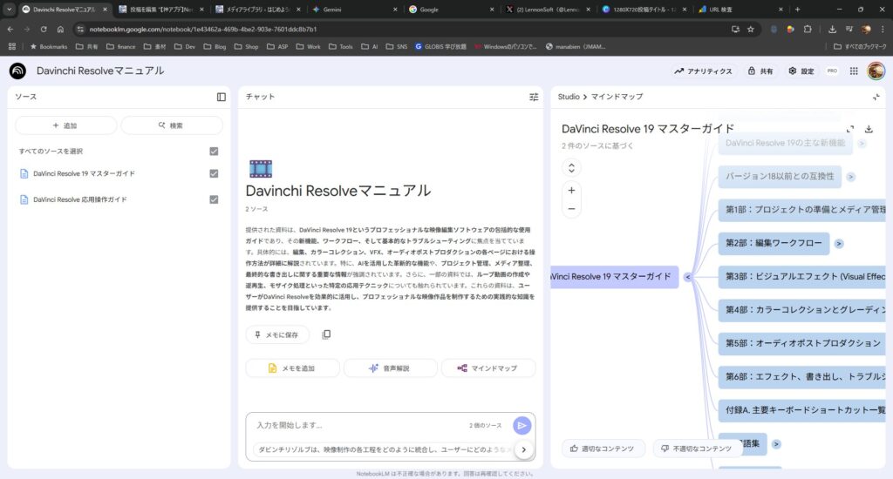Open the アナリティクス analytics view

(x=703, y=71)
